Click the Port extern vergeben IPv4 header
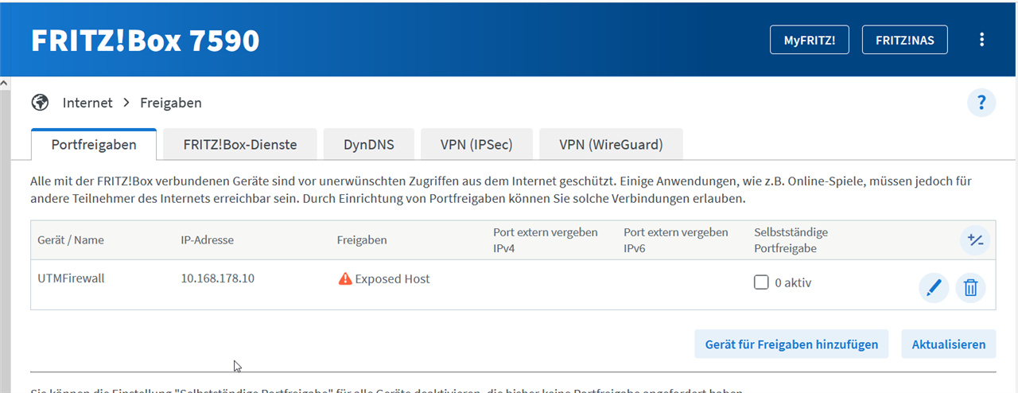Image resolution: width=1018 pixels, height=393 pixels. [546, 240]
